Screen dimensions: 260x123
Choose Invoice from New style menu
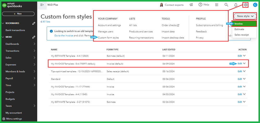coord(244,24)
